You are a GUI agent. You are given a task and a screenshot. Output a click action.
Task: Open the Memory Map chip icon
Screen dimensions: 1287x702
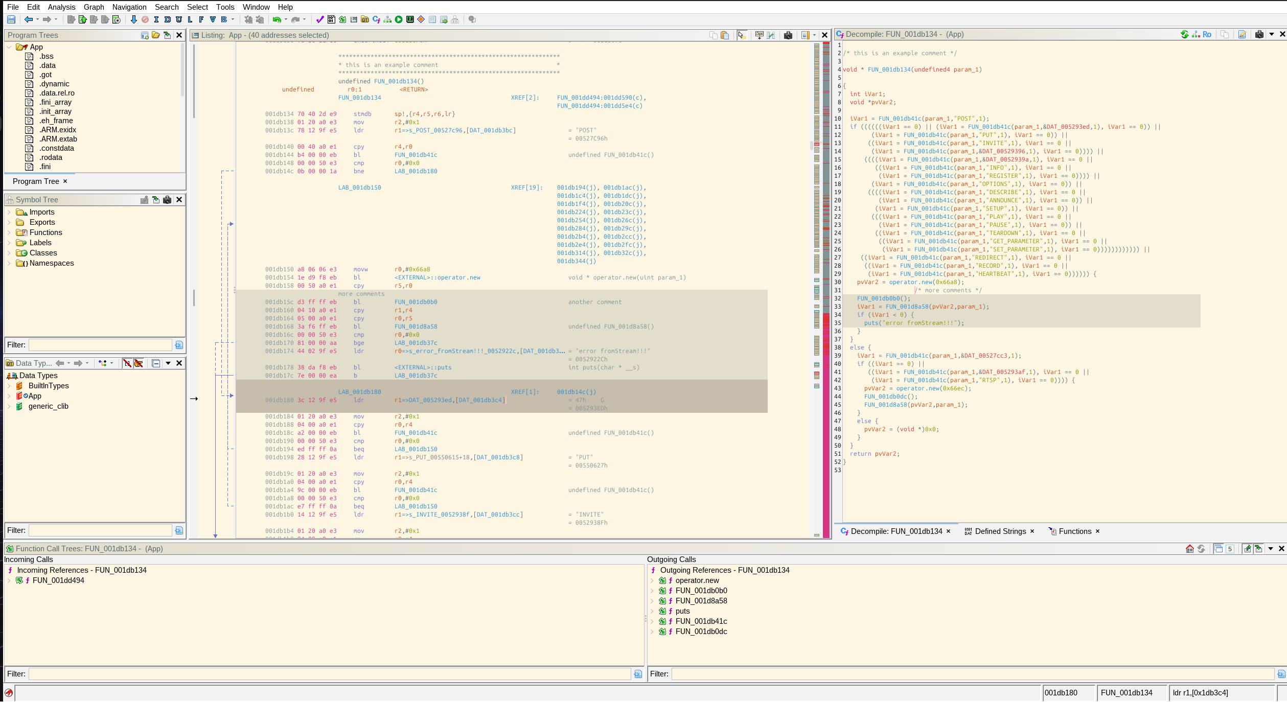pos(410,19)
